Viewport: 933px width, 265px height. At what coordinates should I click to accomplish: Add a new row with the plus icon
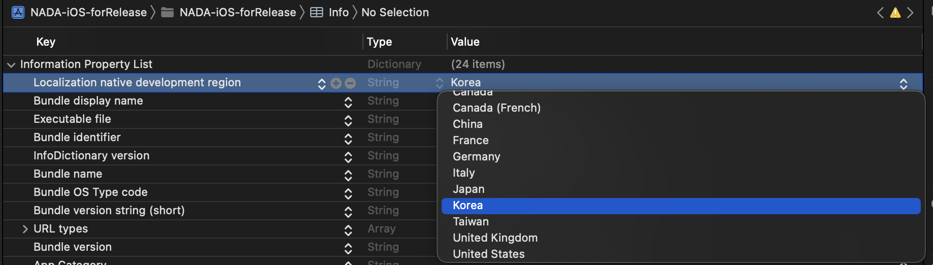click(336, 83)
